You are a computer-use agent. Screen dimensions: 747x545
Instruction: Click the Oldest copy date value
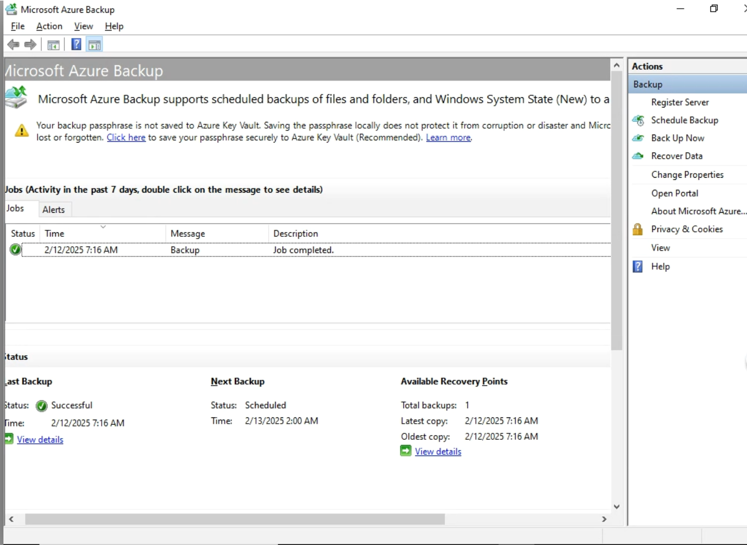(501, 436)
